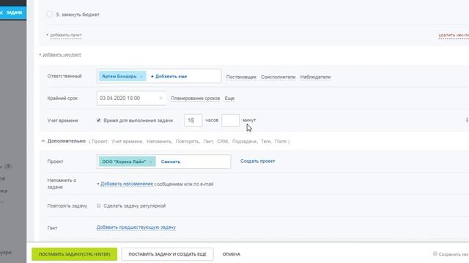Screen dimensions: 469x263
Task: Clear the deadline date 03.04.2020 18:00
Action: [x=160, y=98]
